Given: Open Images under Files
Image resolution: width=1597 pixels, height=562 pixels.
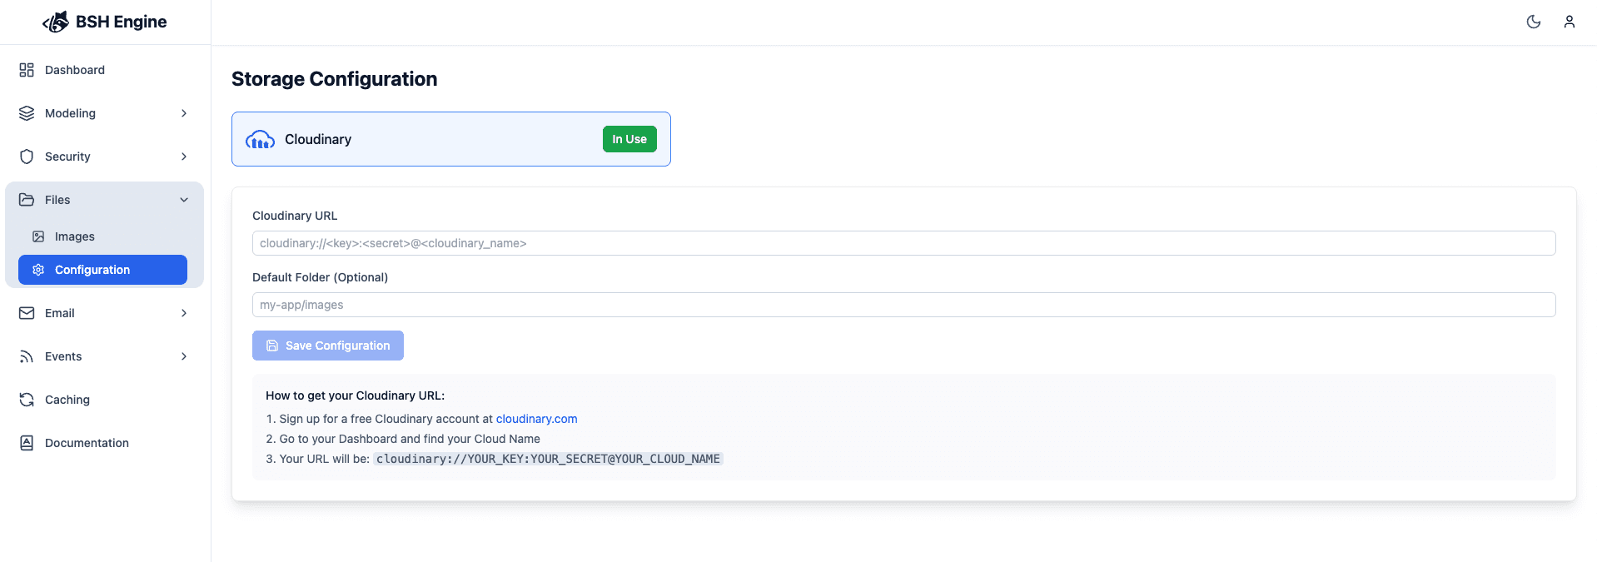Looking at the screenshot, I should pos(74,236).
